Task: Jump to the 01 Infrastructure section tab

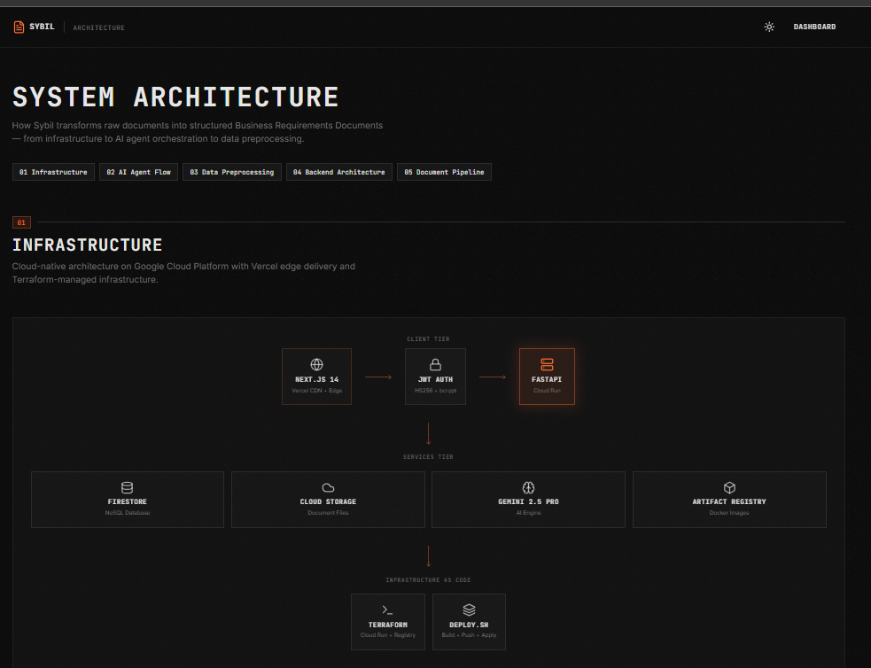Action: (x=53, y=172)
